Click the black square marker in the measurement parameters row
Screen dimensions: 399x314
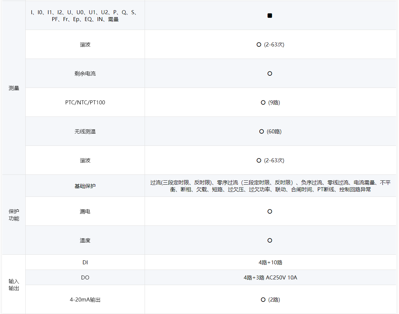pos(270,16)
